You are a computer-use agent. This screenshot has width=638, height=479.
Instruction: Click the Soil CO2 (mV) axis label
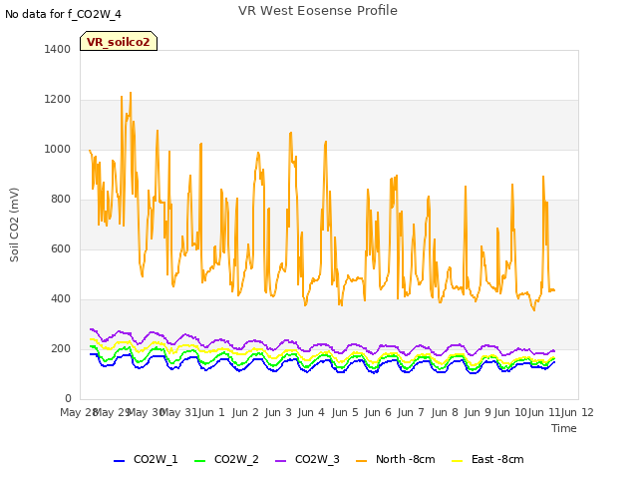[x=14, y=225]
